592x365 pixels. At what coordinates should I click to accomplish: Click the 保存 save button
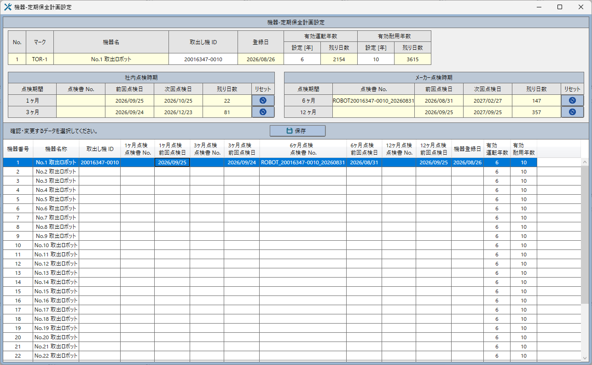pos(297,131)
